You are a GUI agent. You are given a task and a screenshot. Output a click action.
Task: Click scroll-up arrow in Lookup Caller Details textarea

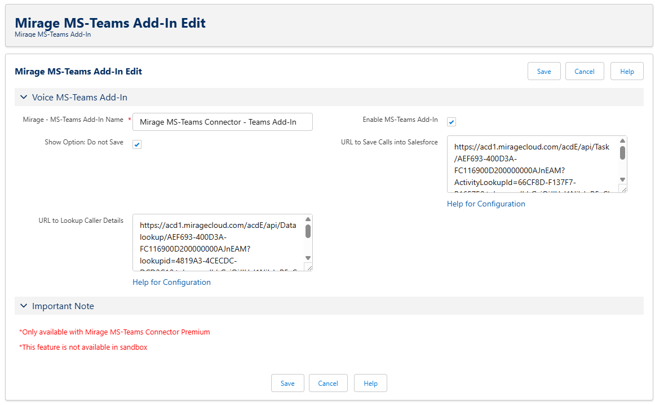(308, 219)
